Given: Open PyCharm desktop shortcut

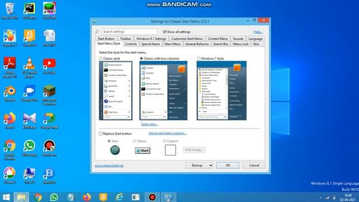Looking at the screenshot, I should coord(29,11).
